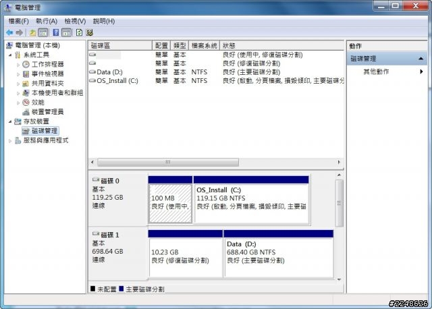
Task: Click the Refresh toolbar icon
Action: tap(79, 32)
